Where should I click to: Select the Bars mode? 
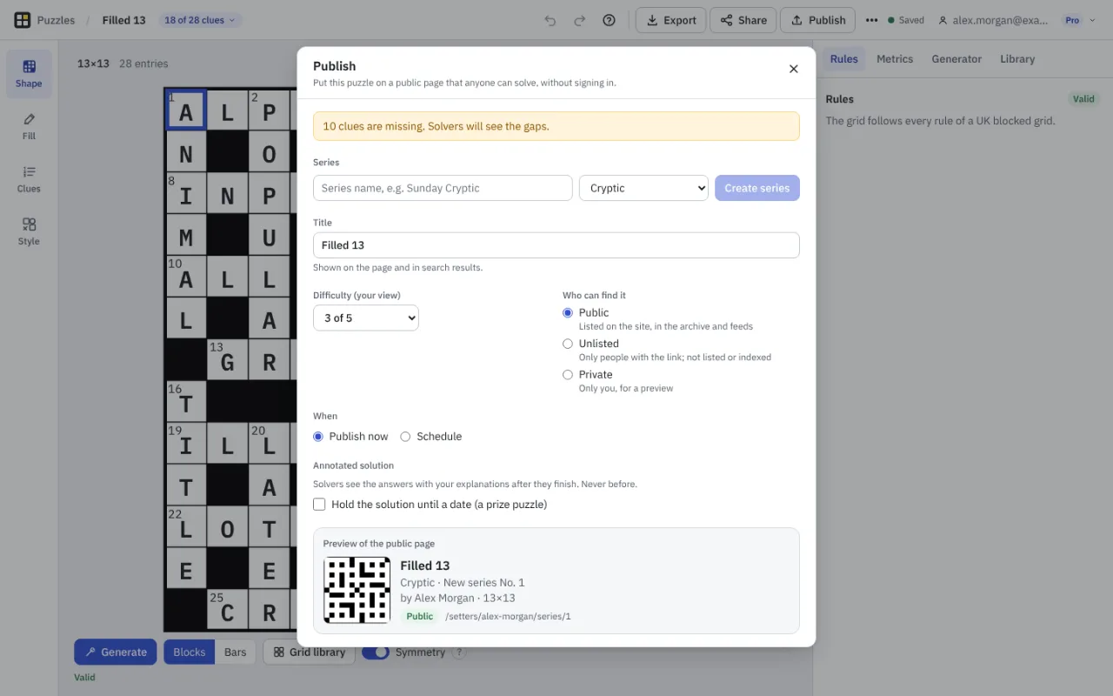coord(236,652)
